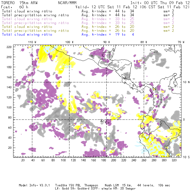Click black 'Total precipitation mixing ratio' legend line

click(35, 15)
